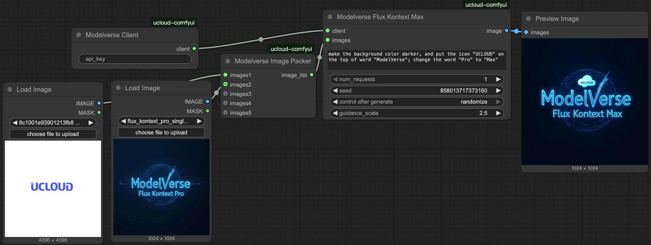The height and width of the screenshot is (245, 651).
Task: Increase num_requests with the right arrow
Action: (498, 79)
